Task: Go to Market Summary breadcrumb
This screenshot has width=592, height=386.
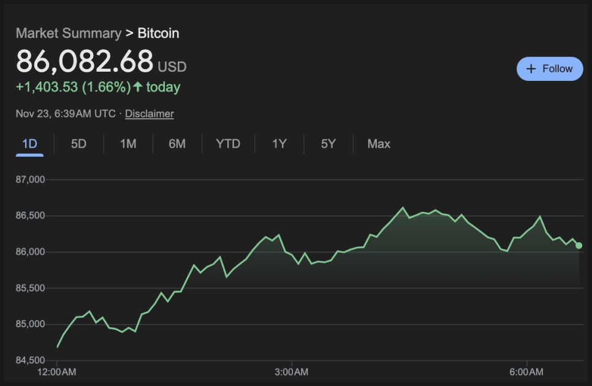Action: [69, 33]
